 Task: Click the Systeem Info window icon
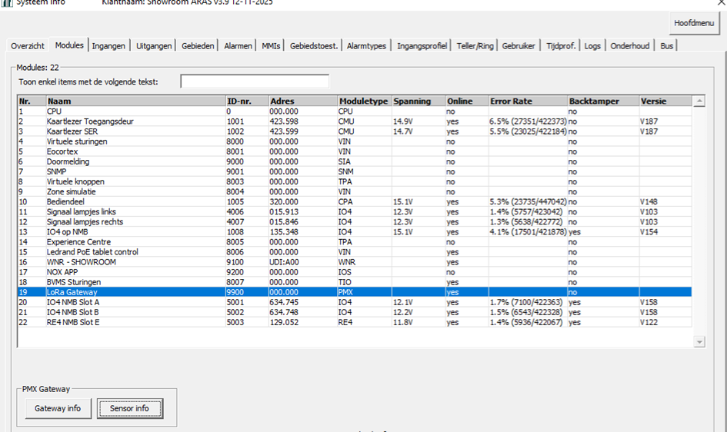tap(5, 2)
